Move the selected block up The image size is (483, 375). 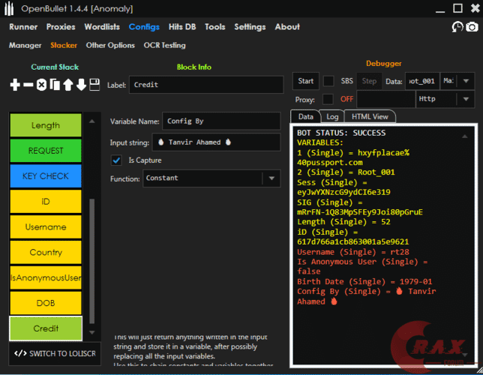(x=67, y=85)
